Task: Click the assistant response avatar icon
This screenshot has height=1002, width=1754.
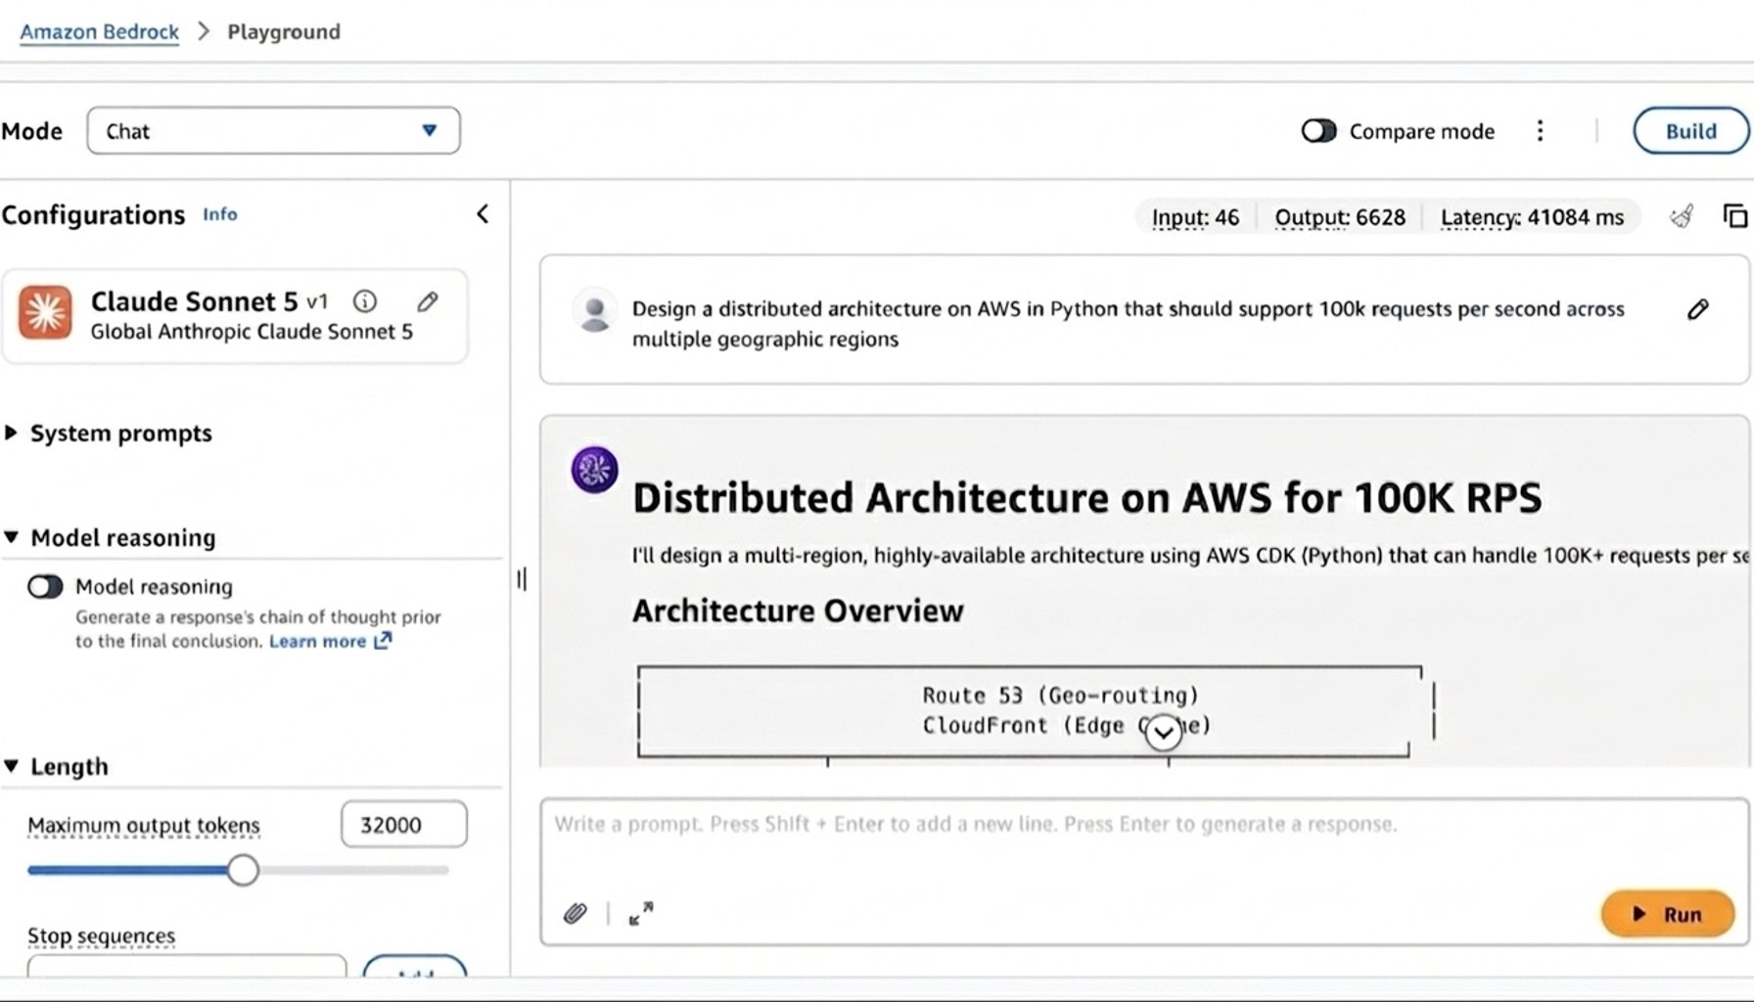Action: (x=594, y=470)
